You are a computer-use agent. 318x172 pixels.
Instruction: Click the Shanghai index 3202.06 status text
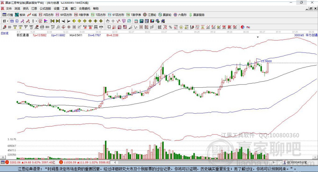pyautogui.click(x=15, y=162)
